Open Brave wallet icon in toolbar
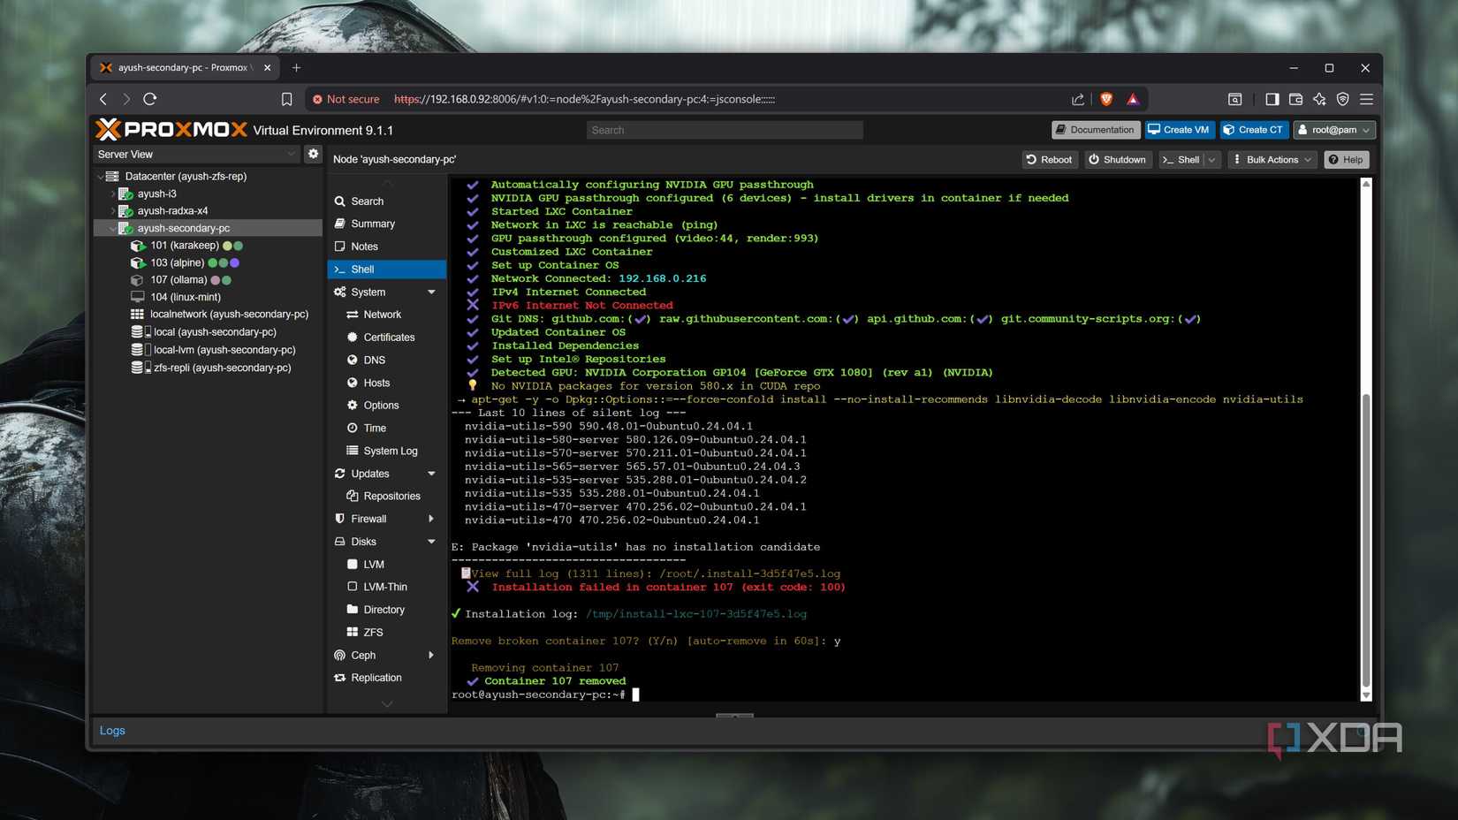Image resolution: width=1458 pixels, height=820 pixels. (1295, 99)
